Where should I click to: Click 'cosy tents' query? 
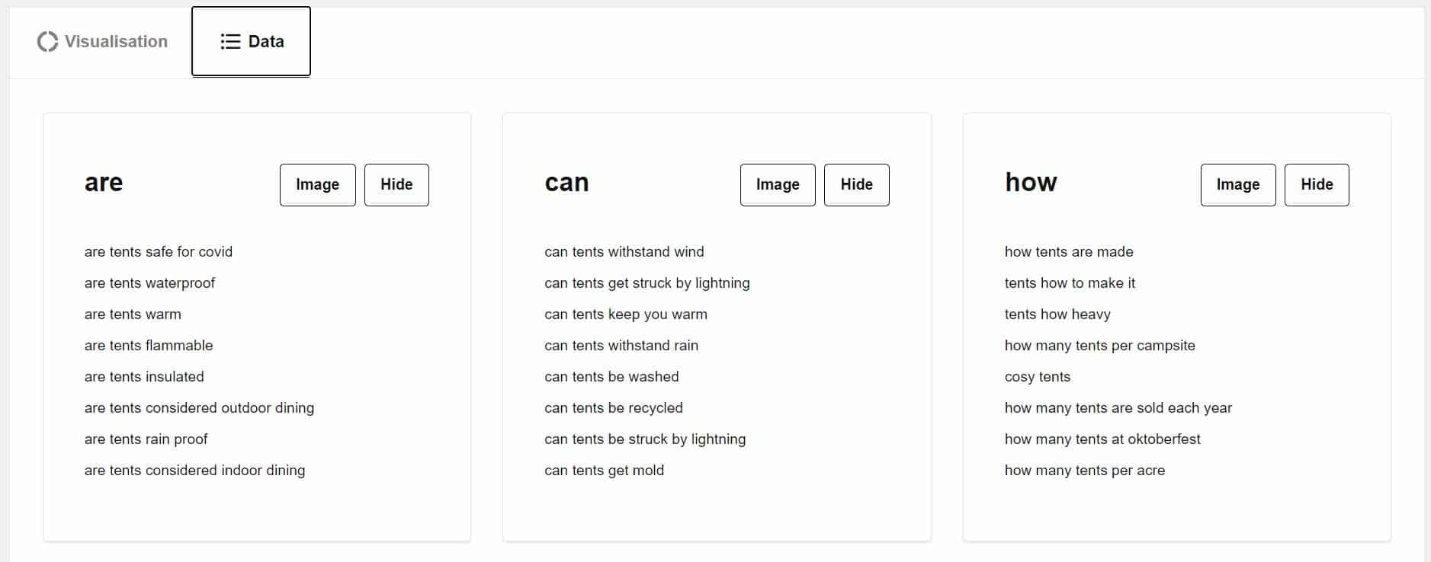coord(1038,376)
